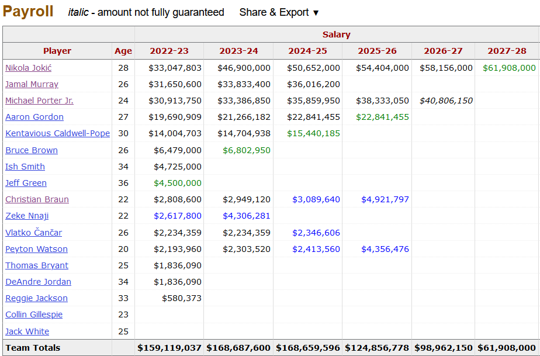Viewport: 540px width, 356px height.
Task: Select Jokić's $50,652,000 salary cell
Action: (313, 68)
